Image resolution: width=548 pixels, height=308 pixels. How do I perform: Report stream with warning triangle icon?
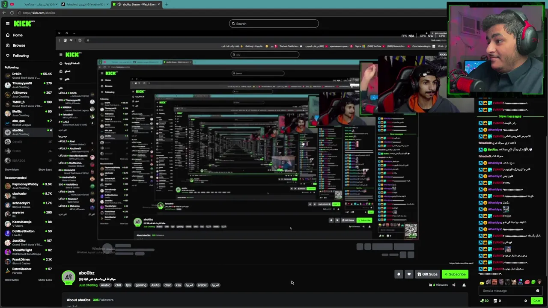click(464, 285)
